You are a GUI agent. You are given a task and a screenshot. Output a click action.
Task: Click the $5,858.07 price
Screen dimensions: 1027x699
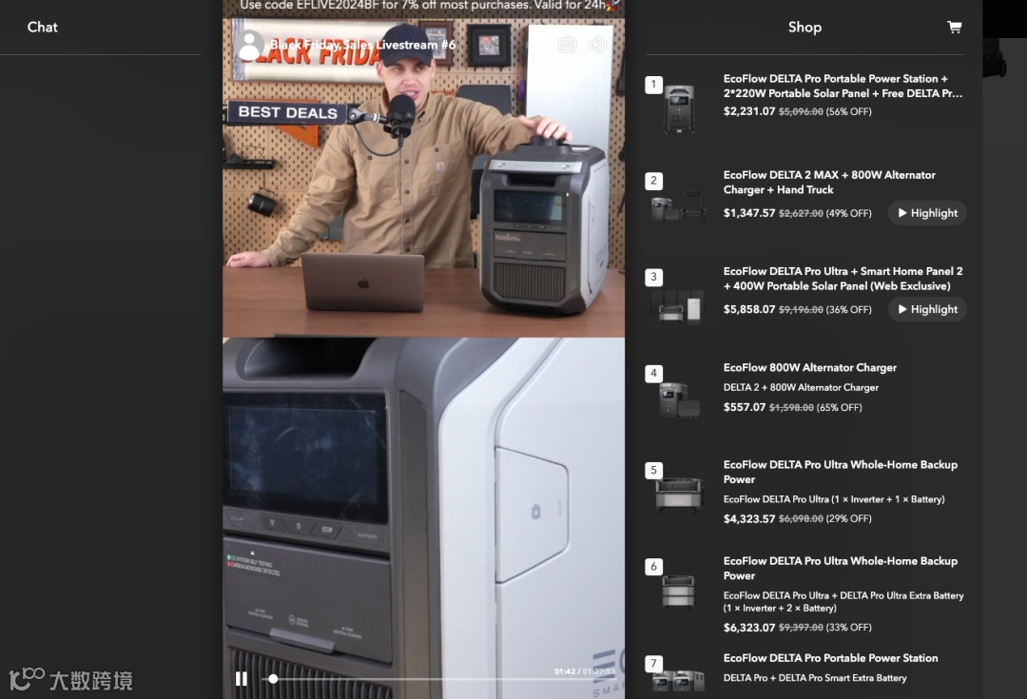[749, 309]
